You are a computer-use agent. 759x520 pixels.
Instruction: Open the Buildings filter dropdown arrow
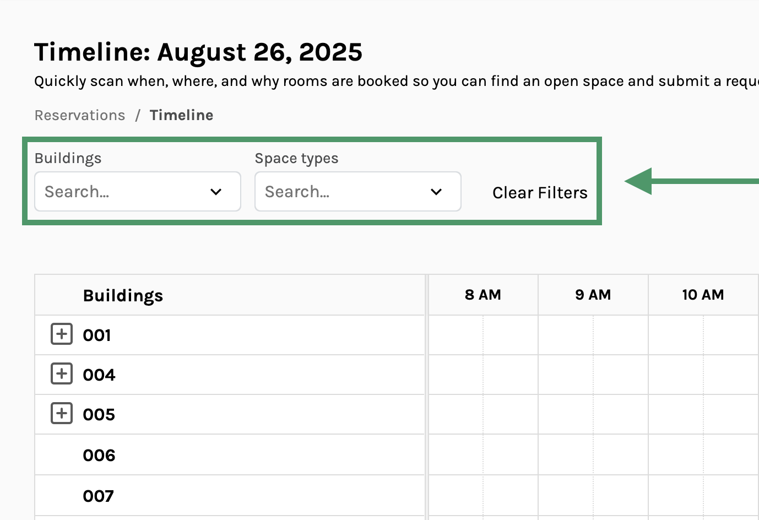click(x=216, y=192)
